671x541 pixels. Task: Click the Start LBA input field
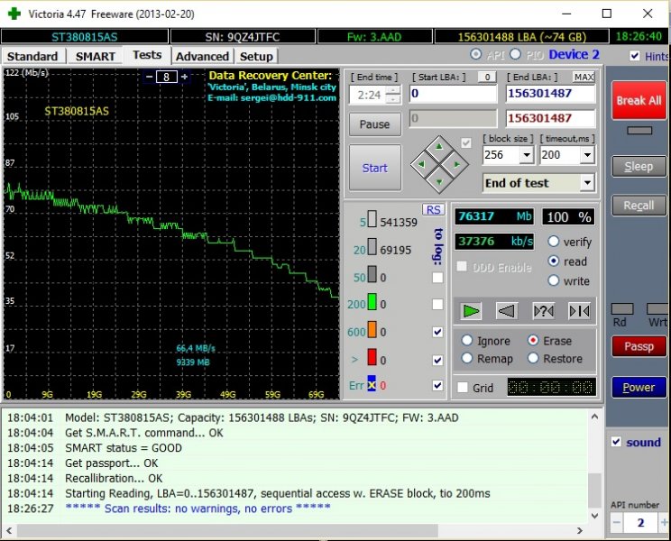(x=452, y=94)
